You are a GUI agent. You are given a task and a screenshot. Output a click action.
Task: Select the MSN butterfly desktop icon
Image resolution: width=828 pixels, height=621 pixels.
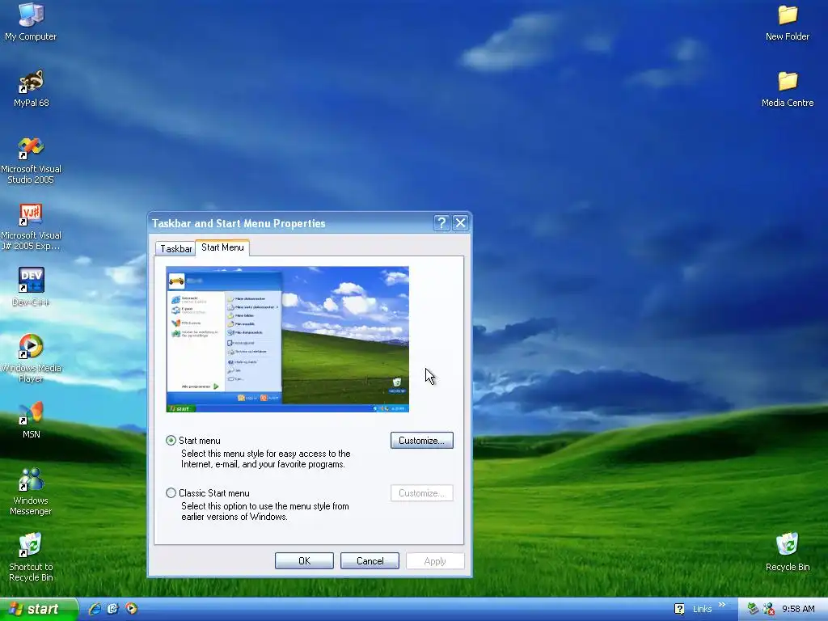click(x=31, y=420)
